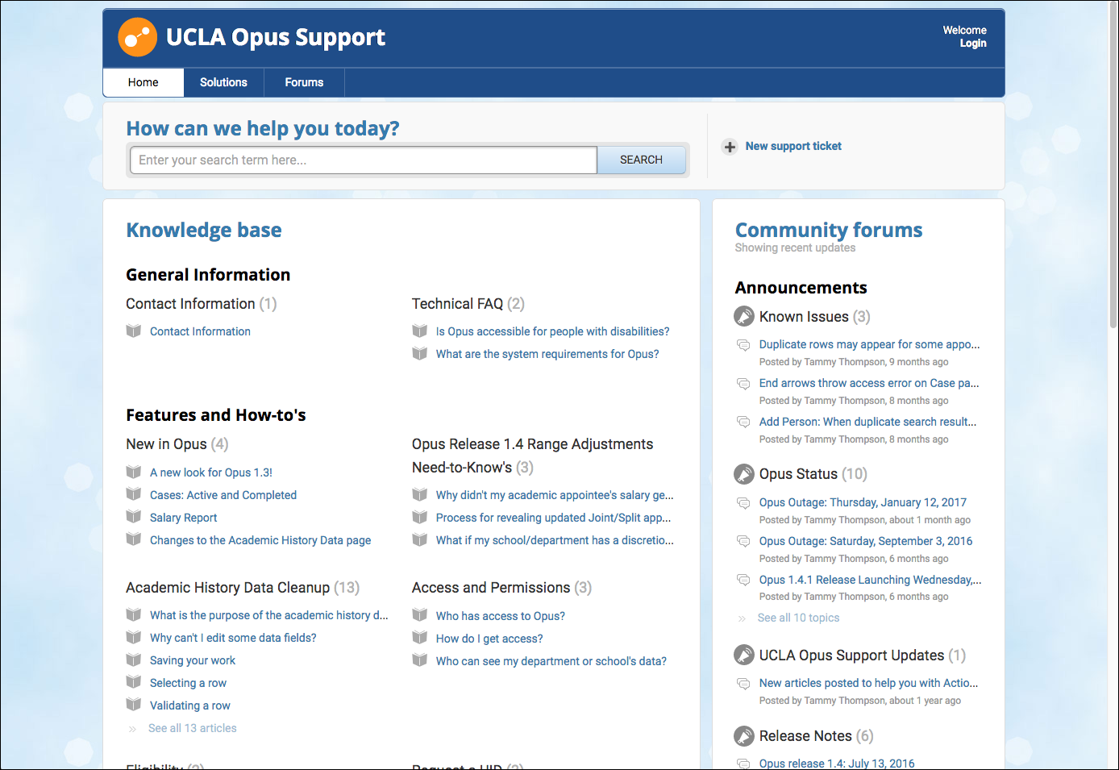The width and height of the screenshot is (1119, 770).
Task: Click the page vertical scrollbar
Action: coord(1113,165)
